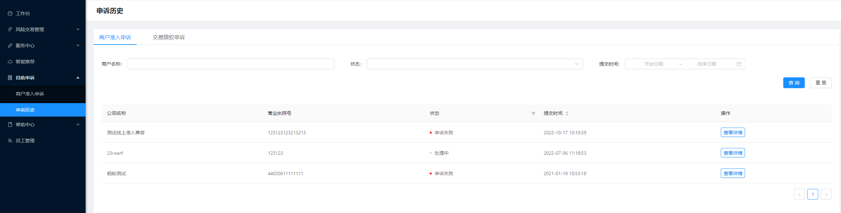The image size is (841, 213).
Task: Switch to the 交易限权申诉 tab
Action: [169, 37]
